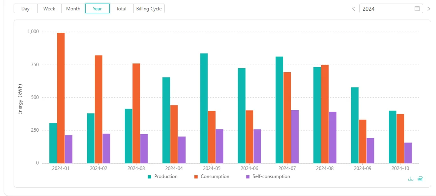Click the orange Consumption legend swatch
Image resolution: width=436 pixels, height=196 pixels.
click(x=196, y=177)
